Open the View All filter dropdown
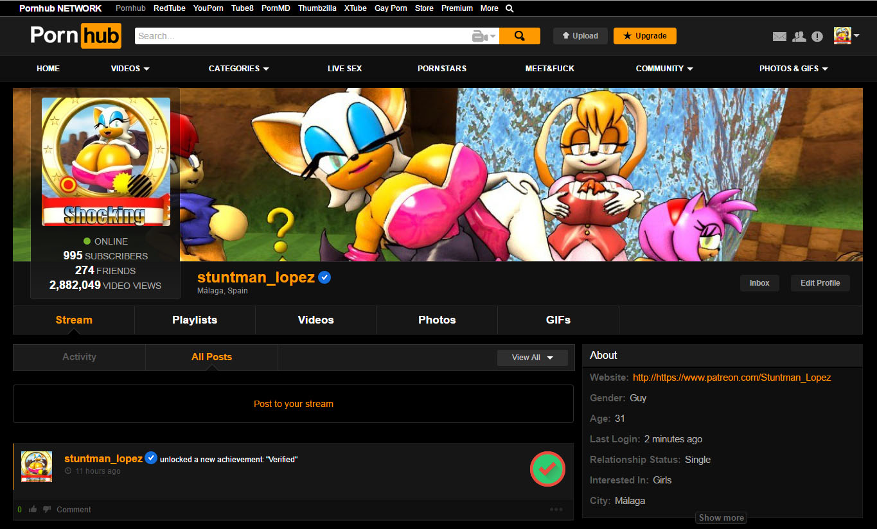 [x=533, y=358]
